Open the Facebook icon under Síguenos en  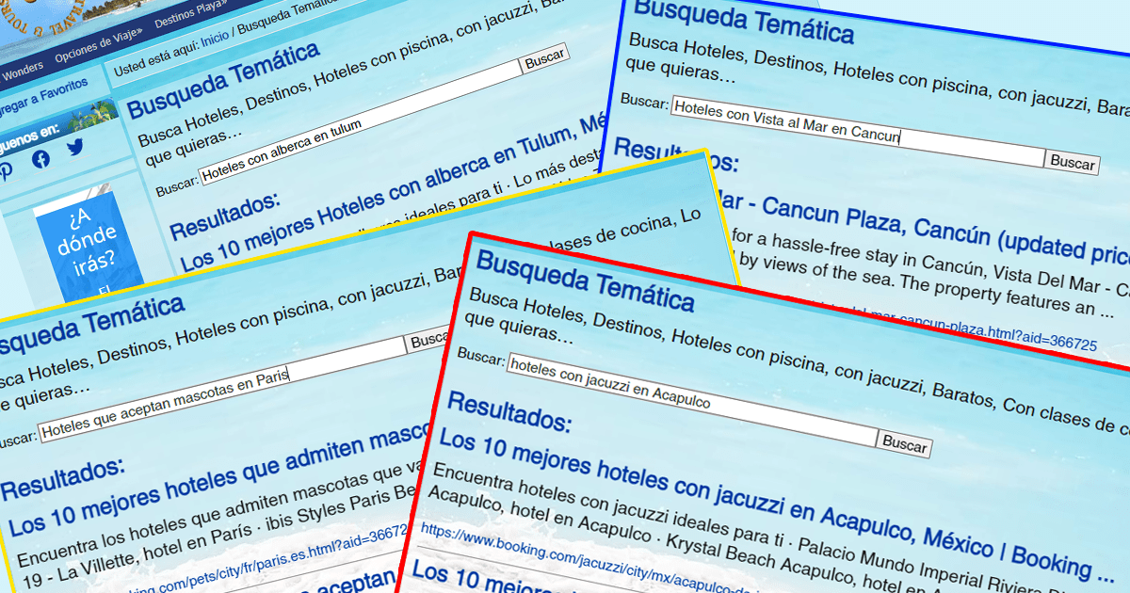click(40, 159)
